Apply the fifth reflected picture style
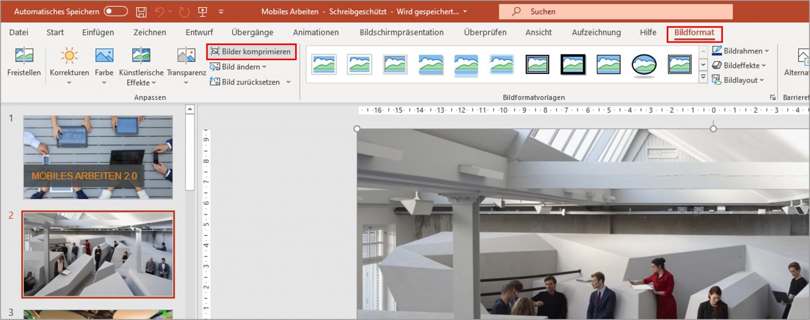This screenshot has width=810, height=320. (x=466, y=65)
